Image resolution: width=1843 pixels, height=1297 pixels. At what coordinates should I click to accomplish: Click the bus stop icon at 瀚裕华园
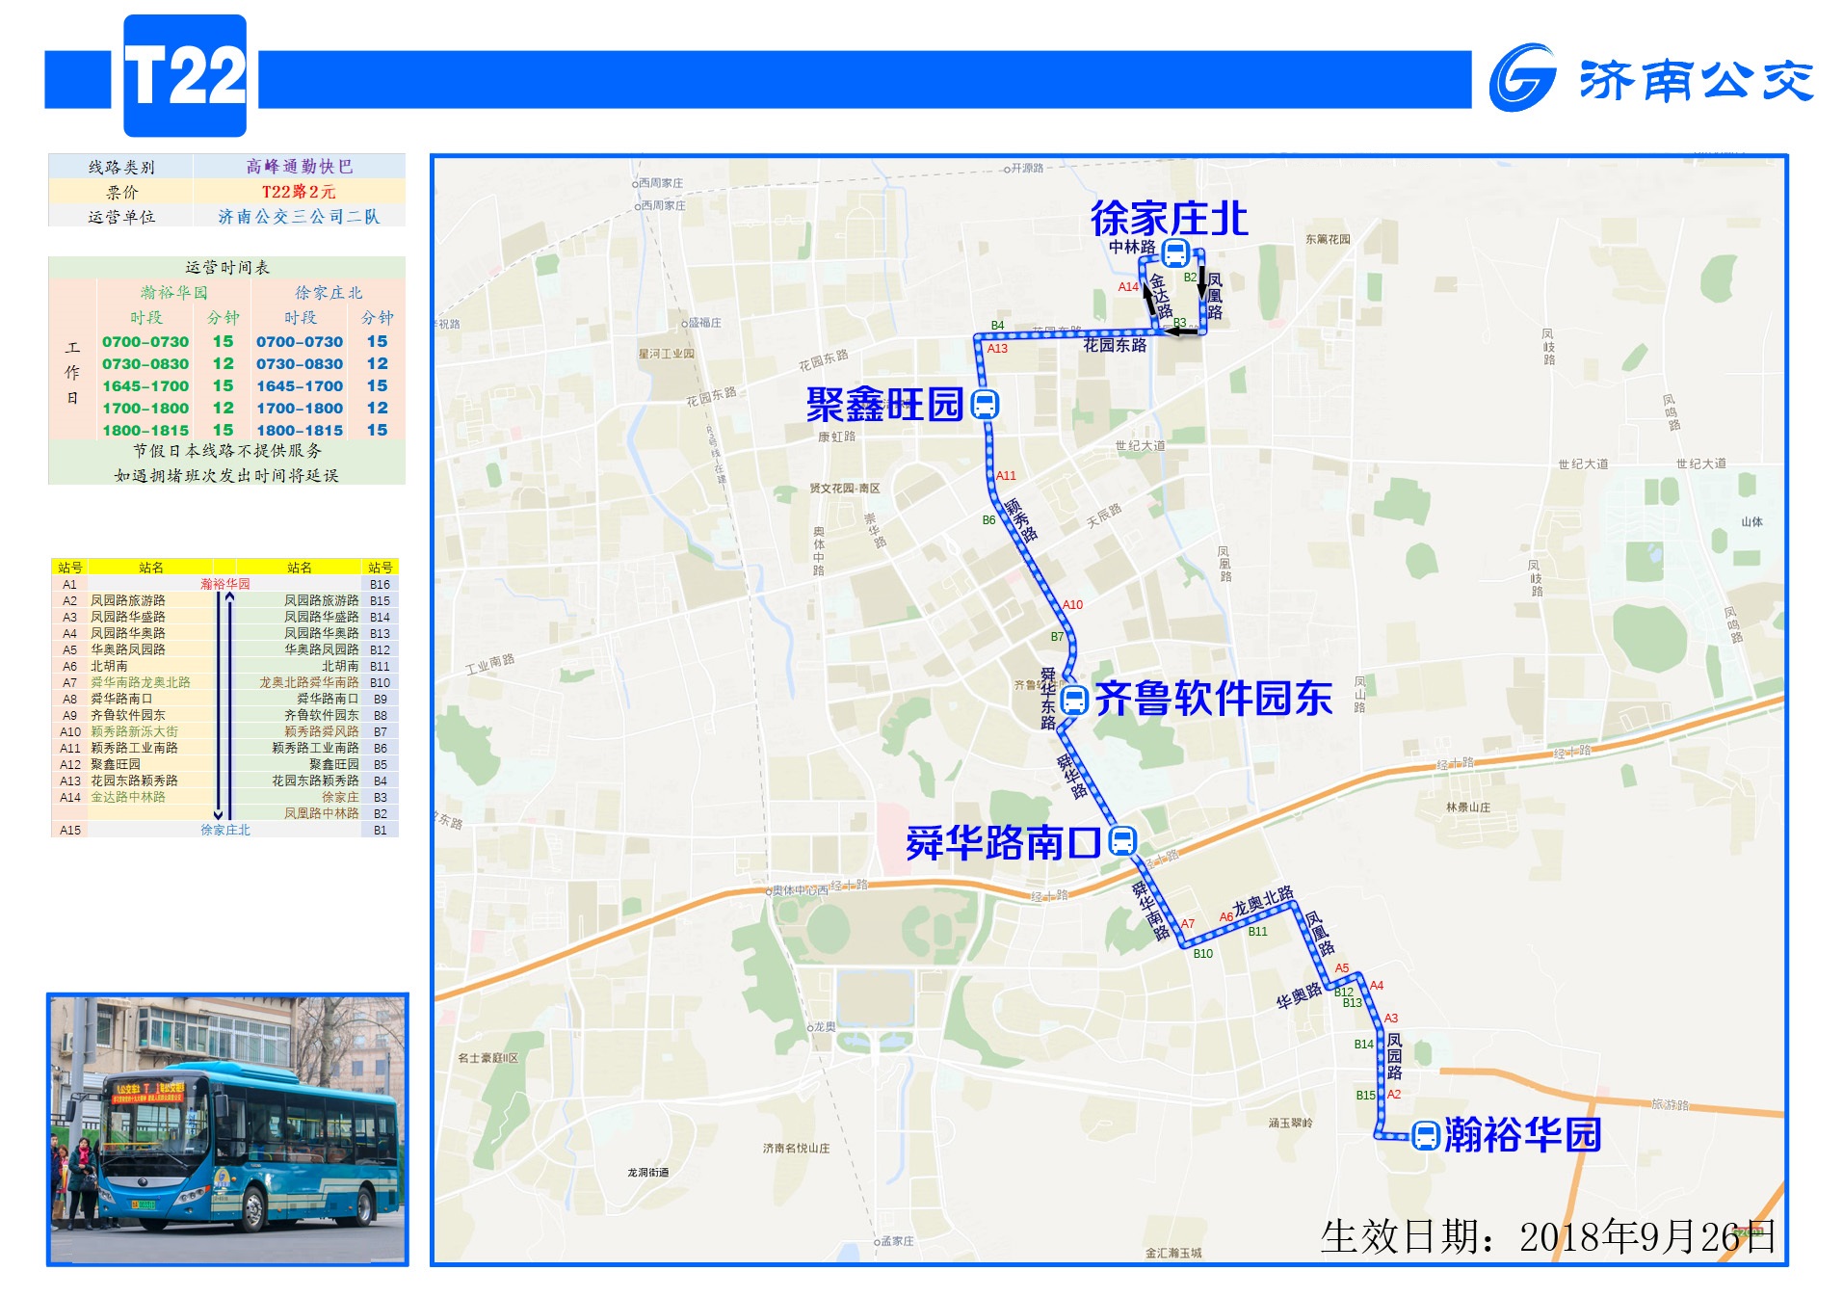(x=1426, y=1136)
